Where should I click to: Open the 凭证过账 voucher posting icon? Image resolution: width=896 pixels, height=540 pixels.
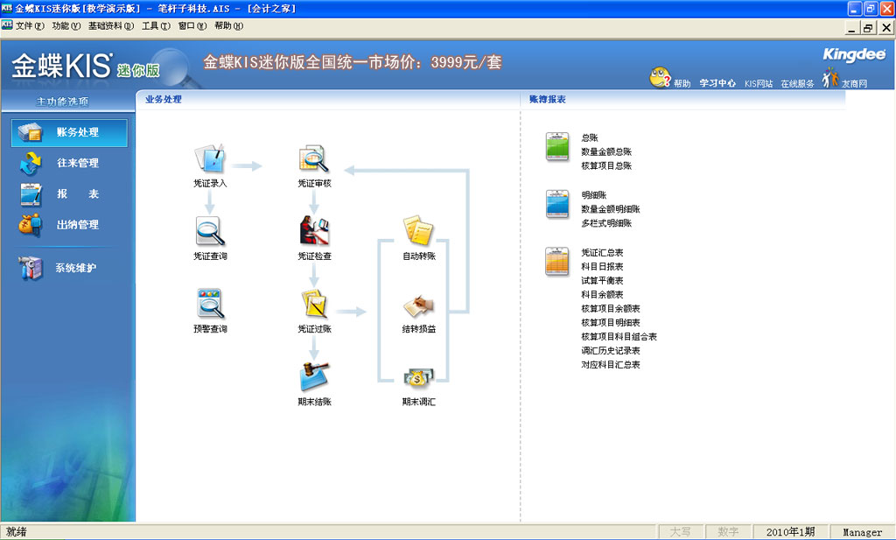pyautogui.click(x=314, y=304)
